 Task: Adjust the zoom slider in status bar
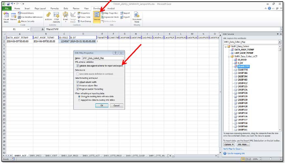(x=268, y=159)
